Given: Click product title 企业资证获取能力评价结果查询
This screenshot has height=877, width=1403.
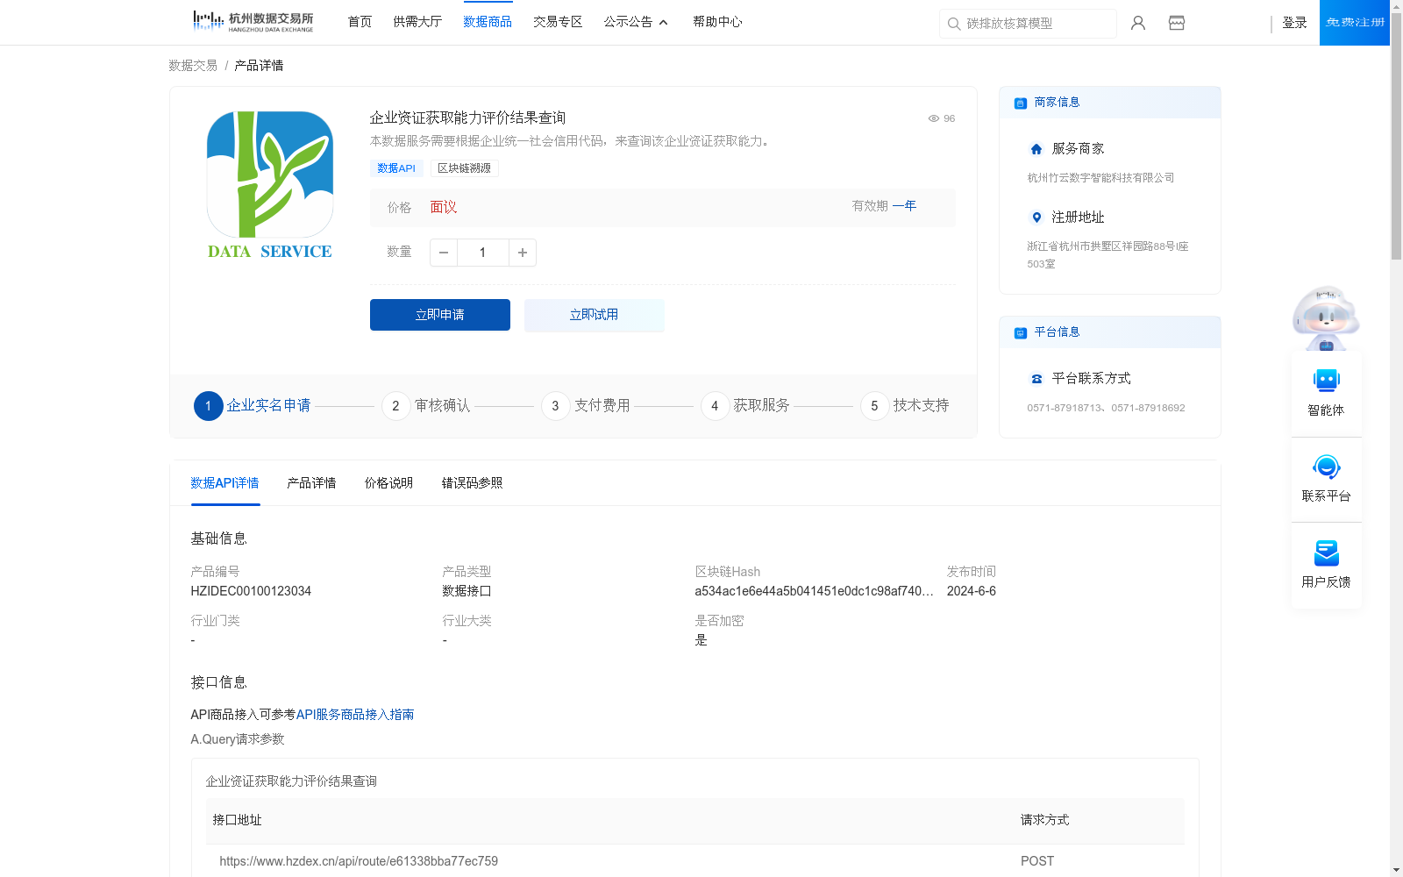Looking at the screenshot, I should click(x=467, y=118).
